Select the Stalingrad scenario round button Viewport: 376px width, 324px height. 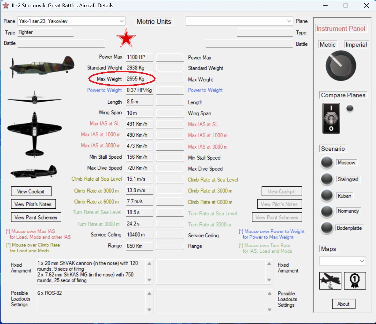click(x=327, y=179)
